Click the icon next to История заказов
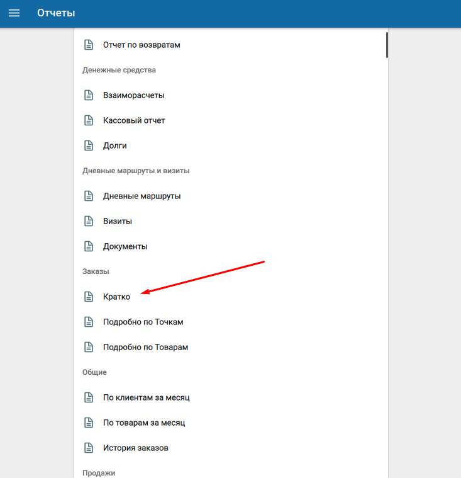 (89, 448)
